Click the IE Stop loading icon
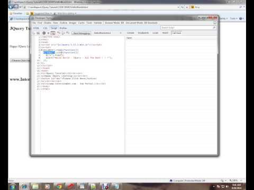The height and width of the screenshot is (190, 254). click(x=187, y=7)
